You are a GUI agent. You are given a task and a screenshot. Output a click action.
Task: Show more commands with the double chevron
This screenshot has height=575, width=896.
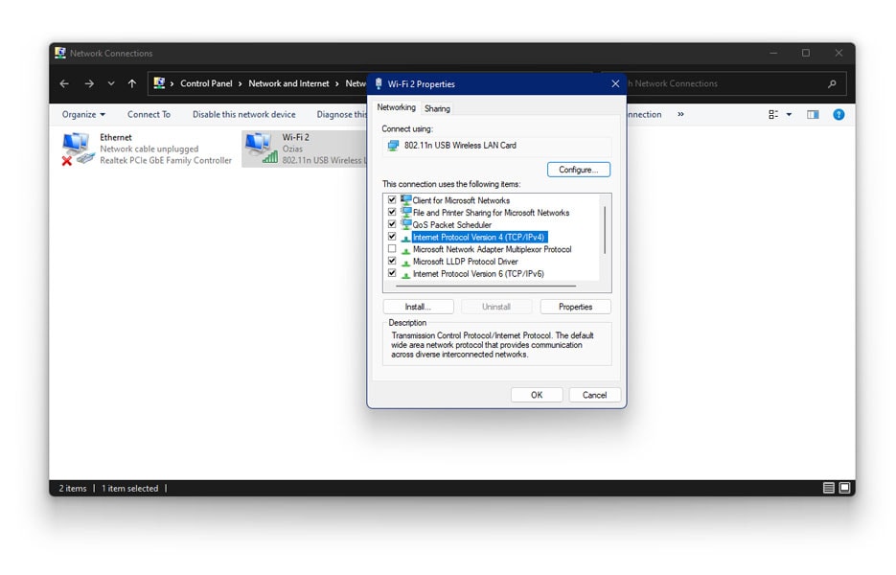point(680,114)
